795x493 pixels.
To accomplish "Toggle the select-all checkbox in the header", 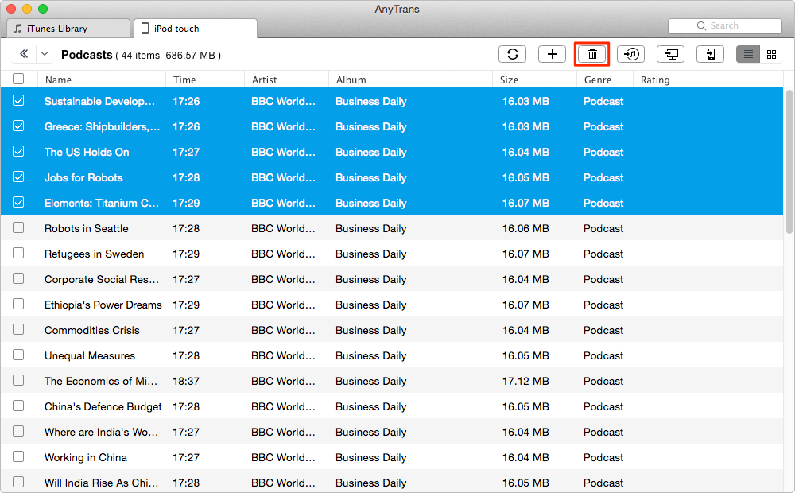I will [18, 80].
